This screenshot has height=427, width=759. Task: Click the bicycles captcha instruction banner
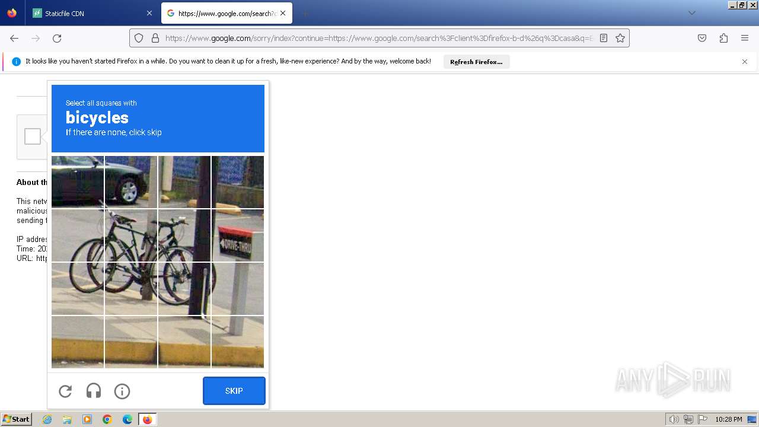158,119
